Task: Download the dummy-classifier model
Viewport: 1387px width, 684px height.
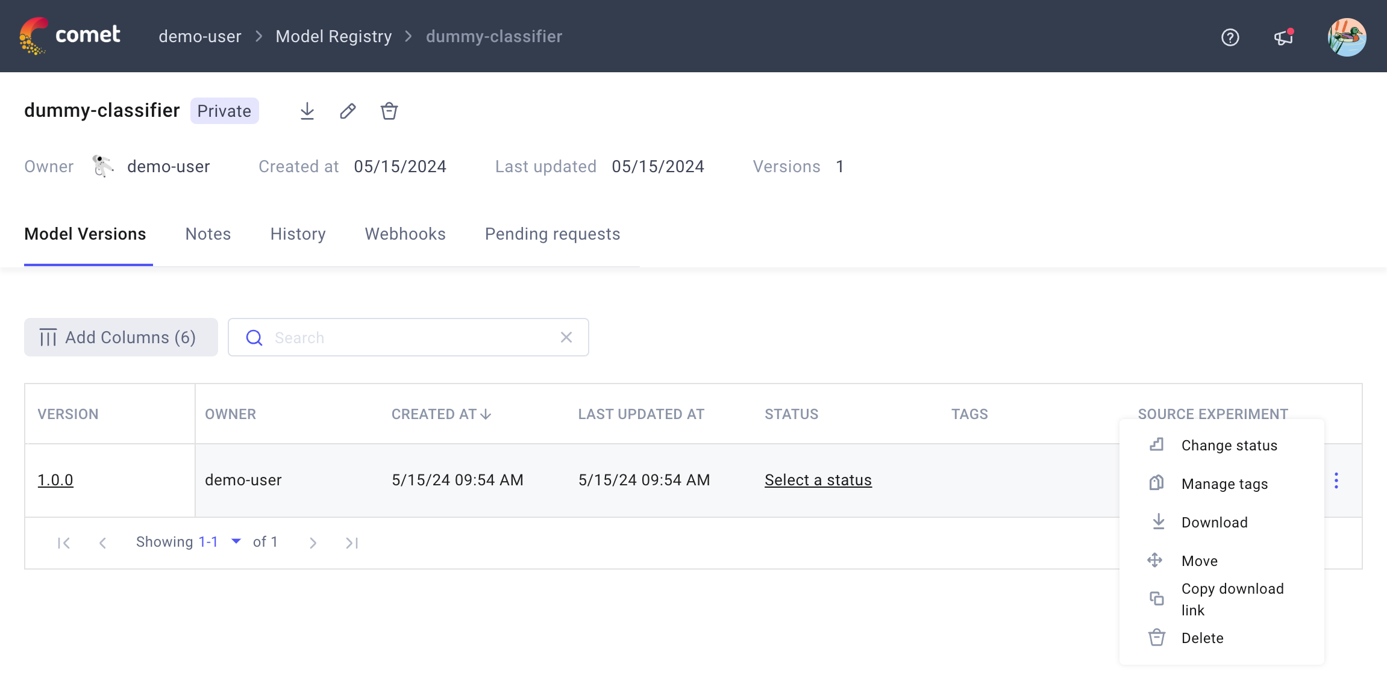Action: (308, 111)
